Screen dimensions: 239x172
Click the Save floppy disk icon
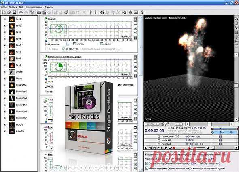14,12
